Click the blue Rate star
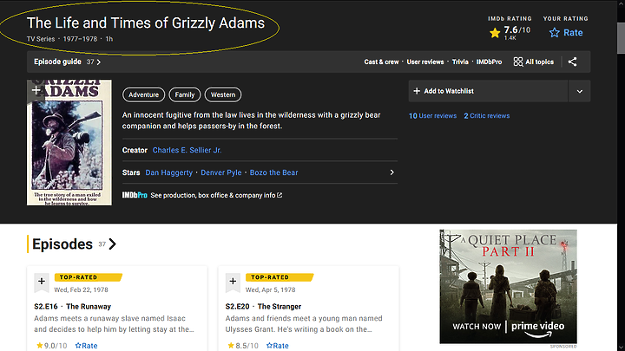This screenshot has height=351, width=625. coord(555,33)
